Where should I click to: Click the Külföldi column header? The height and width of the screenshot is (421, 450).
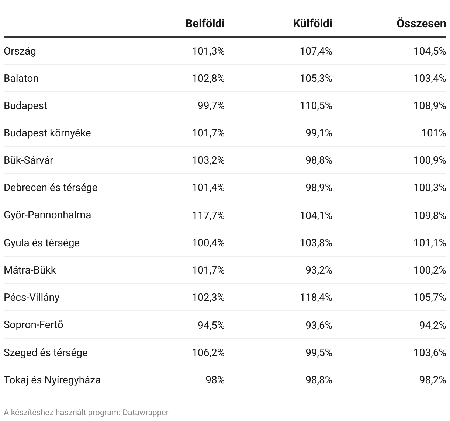pyautogui.click(x=312, y=23)
